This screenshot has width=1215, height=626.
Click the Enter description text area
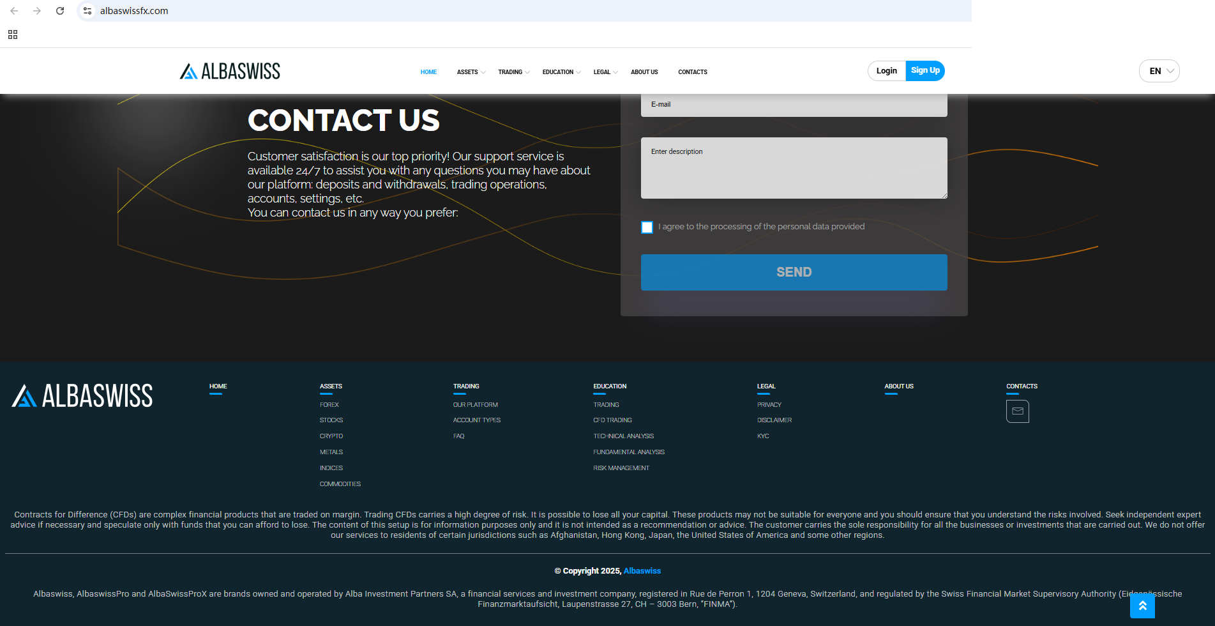pyautogui.click(x=794, y=168)
